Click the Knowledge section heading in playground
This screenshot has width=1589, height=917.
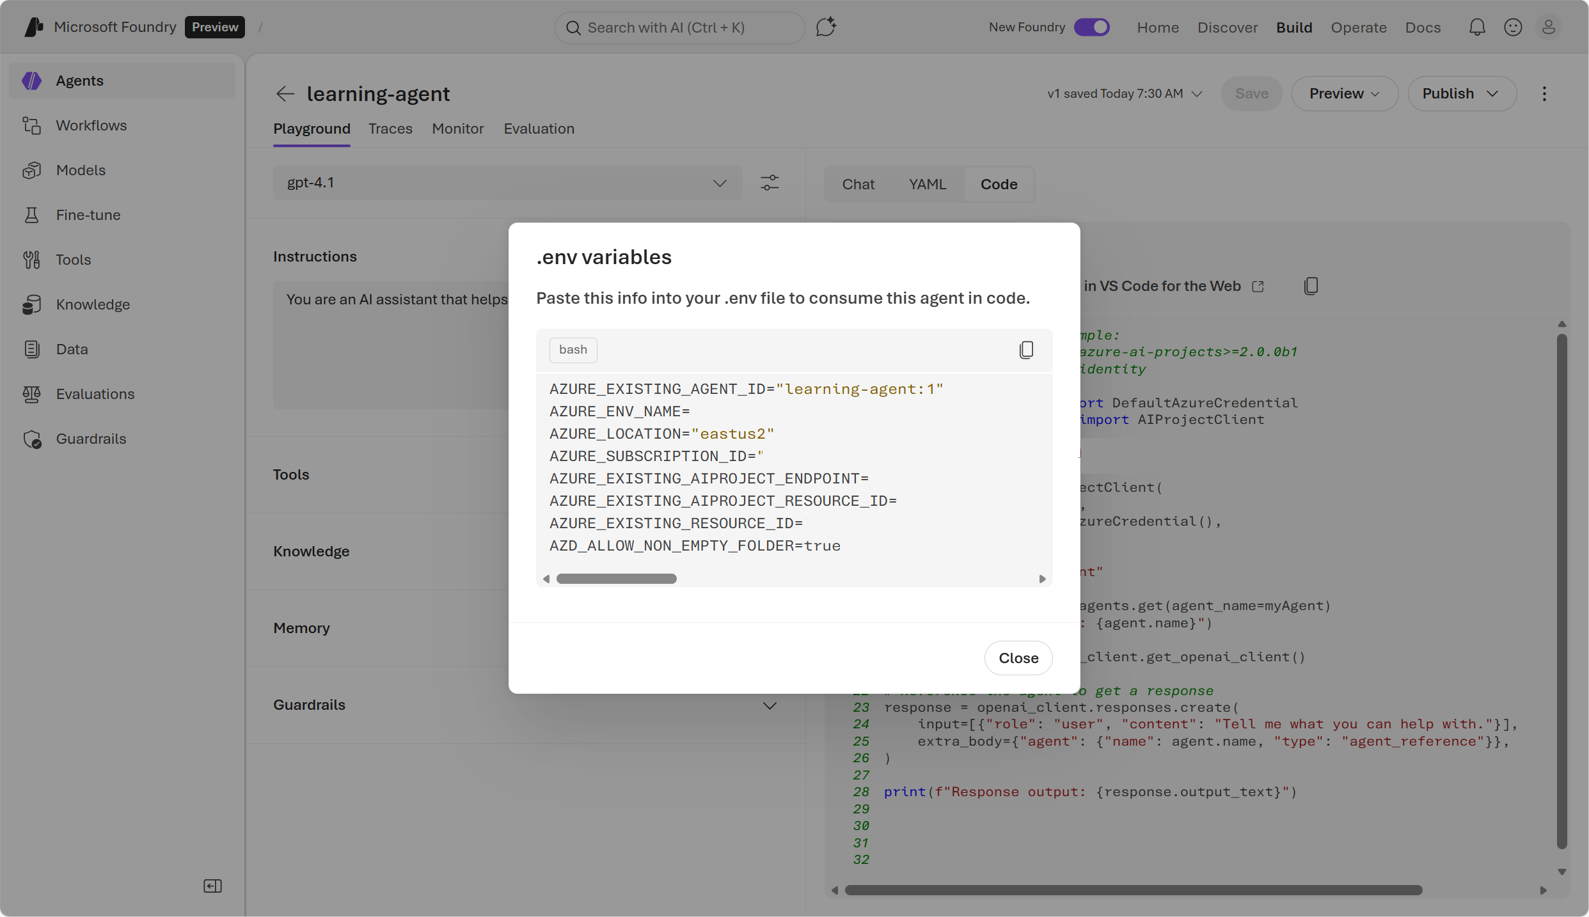click(311, 551)
